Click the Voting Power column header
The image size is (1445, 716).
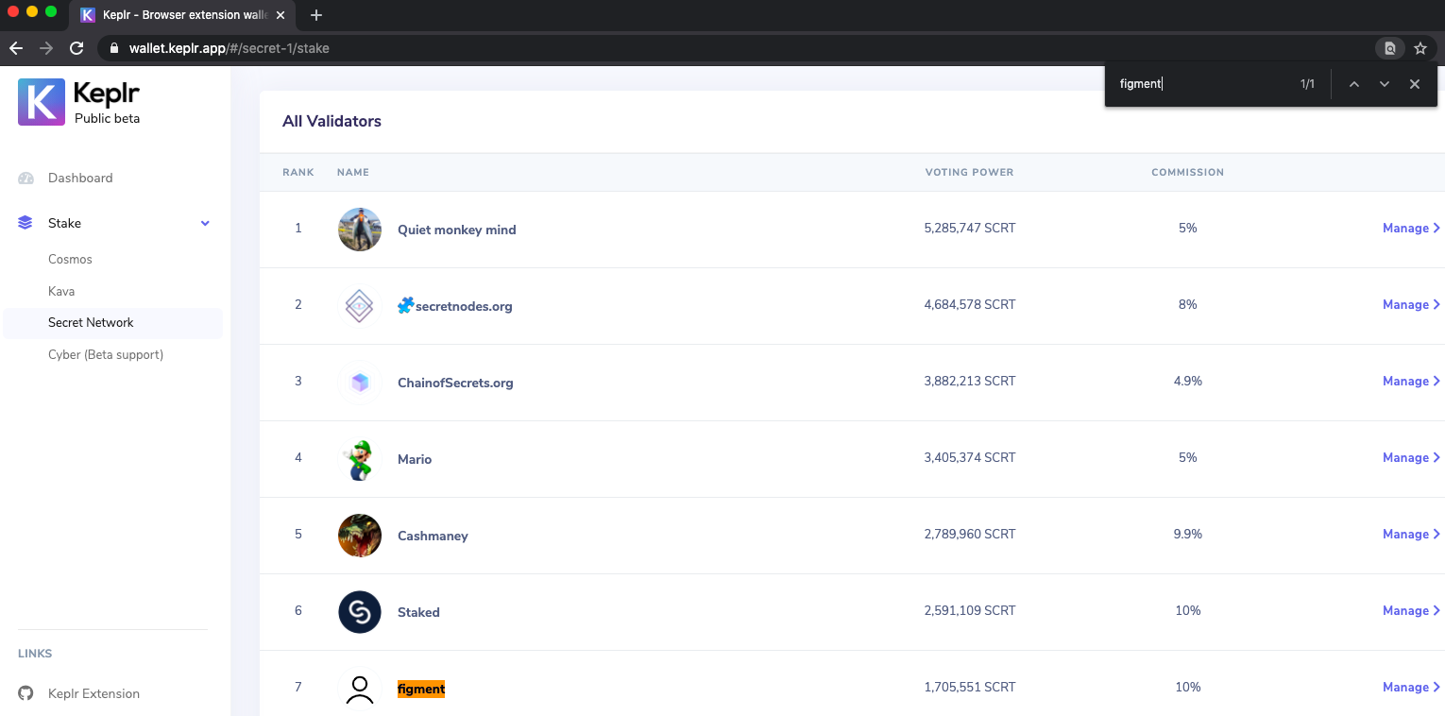tap(969, 172)
